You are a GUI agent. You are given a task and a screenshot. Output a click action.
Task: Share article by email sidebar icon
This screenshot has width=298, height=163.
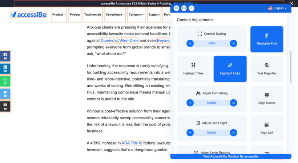point(5,106)
